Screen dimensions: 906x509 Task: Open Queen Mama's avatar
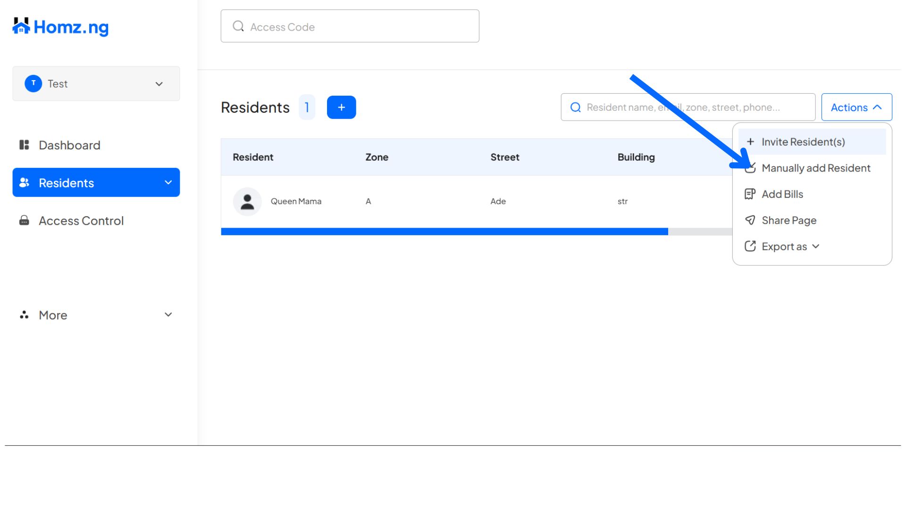pos(247,202)
